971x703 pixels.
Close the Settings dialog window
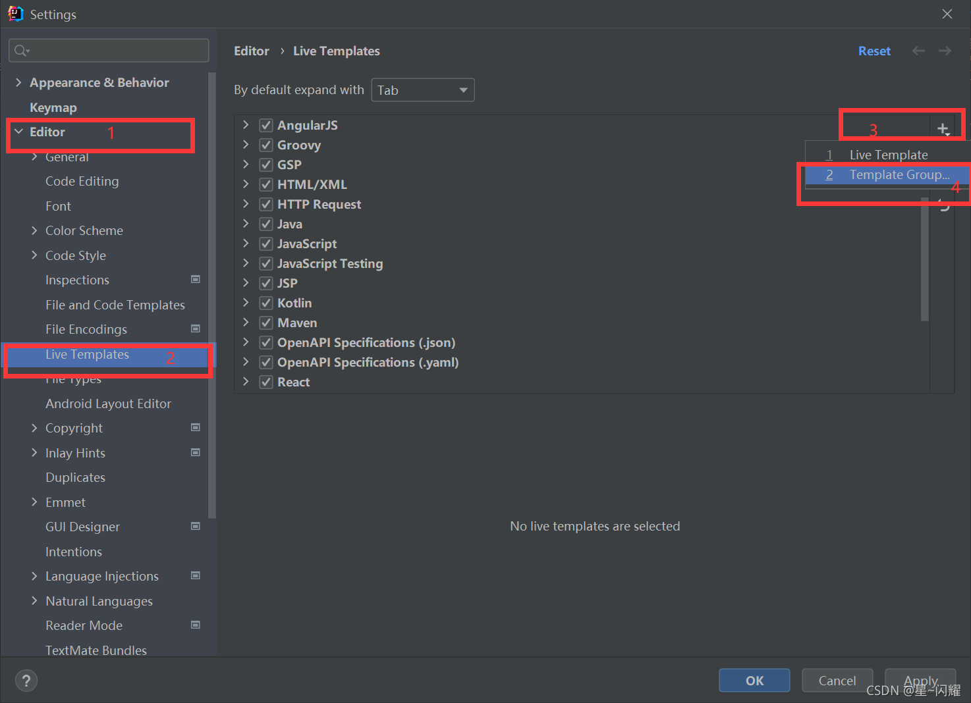pyautogui.click(x=947, y=14)
